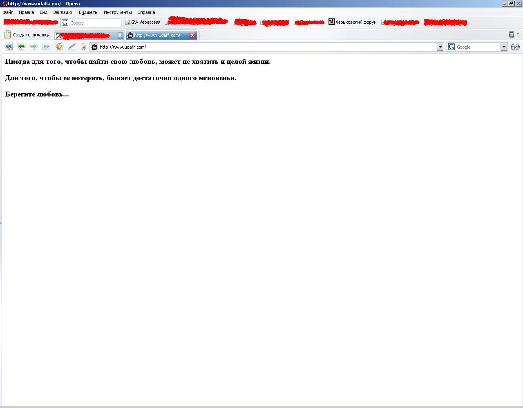
Task: Open the Виджеты menu
Action: pos(89,12)
